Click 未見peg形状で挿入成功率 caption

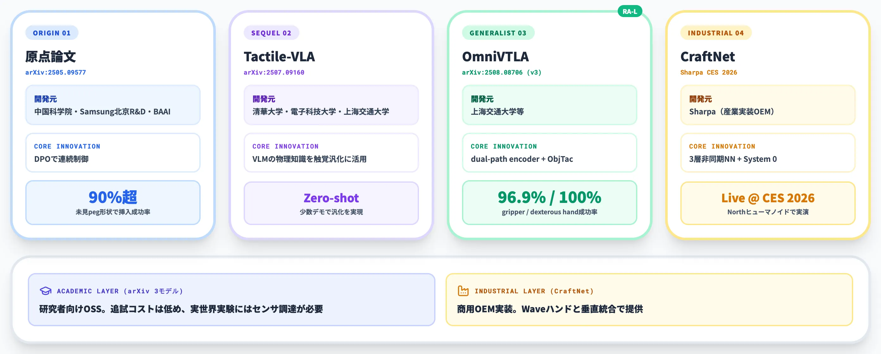113,212
